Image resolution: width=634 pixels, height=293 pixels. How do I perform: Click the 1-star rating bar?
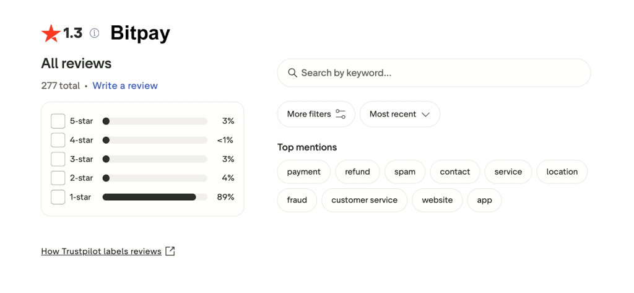point(155,197)
